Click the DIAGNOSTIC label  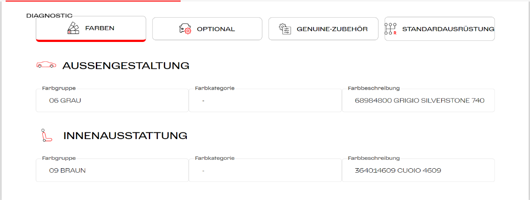[x=49, y=15]
